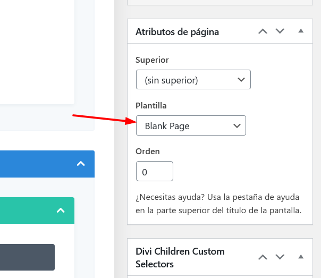This screenshot has height=278, width=321.
Task: Click the Divi Children Custom Selectors heading
Action: pyautogui.click(x=180, y=257)
